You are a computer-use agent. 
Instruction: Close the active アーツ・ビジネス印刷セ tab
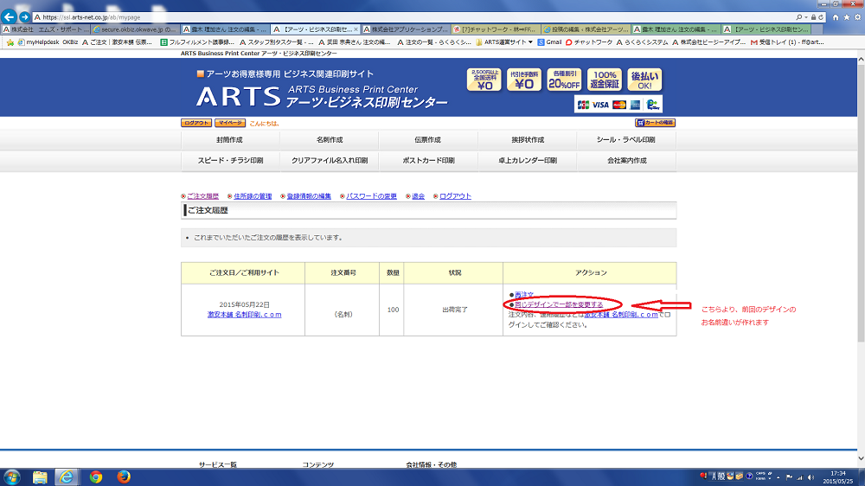point(356,29)
